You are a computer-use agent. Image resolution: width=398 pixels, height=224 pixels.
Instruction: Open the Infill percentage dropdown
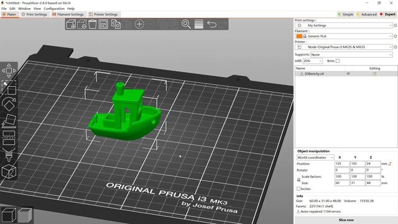(313, 61)
